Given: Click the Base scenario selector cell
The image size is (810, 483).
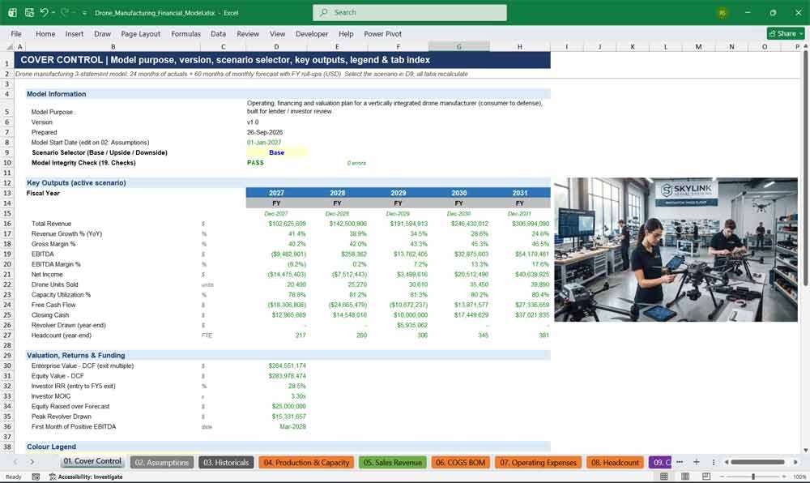Looking at the screenshot, I should point(276,152).
